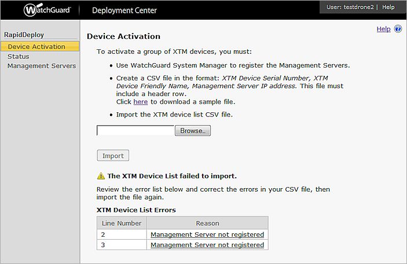The height and width of the screenshot is (264, 407).
Task: Click the Browse button
Action: point(193,131)
